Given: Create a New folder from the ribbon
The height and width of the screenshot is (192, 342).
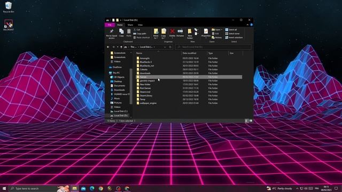Looking at the screenshot, I should coord(190,34).
